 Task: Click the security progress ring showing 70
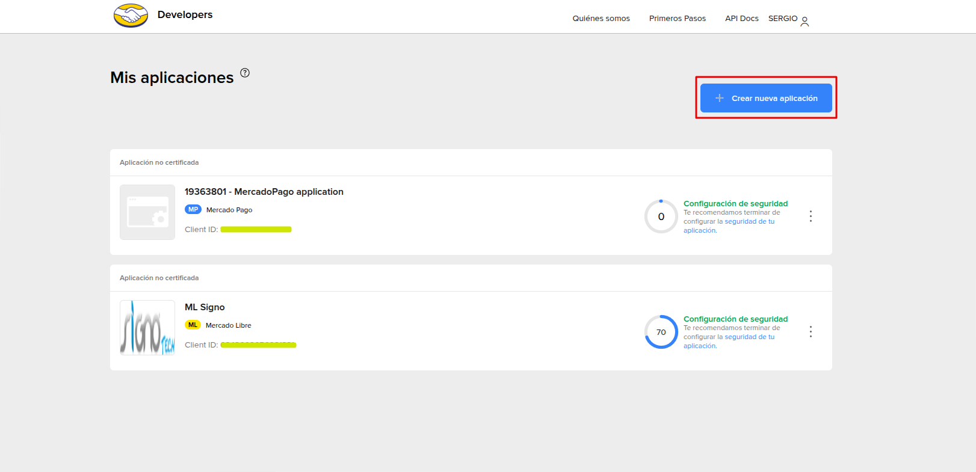661,332
